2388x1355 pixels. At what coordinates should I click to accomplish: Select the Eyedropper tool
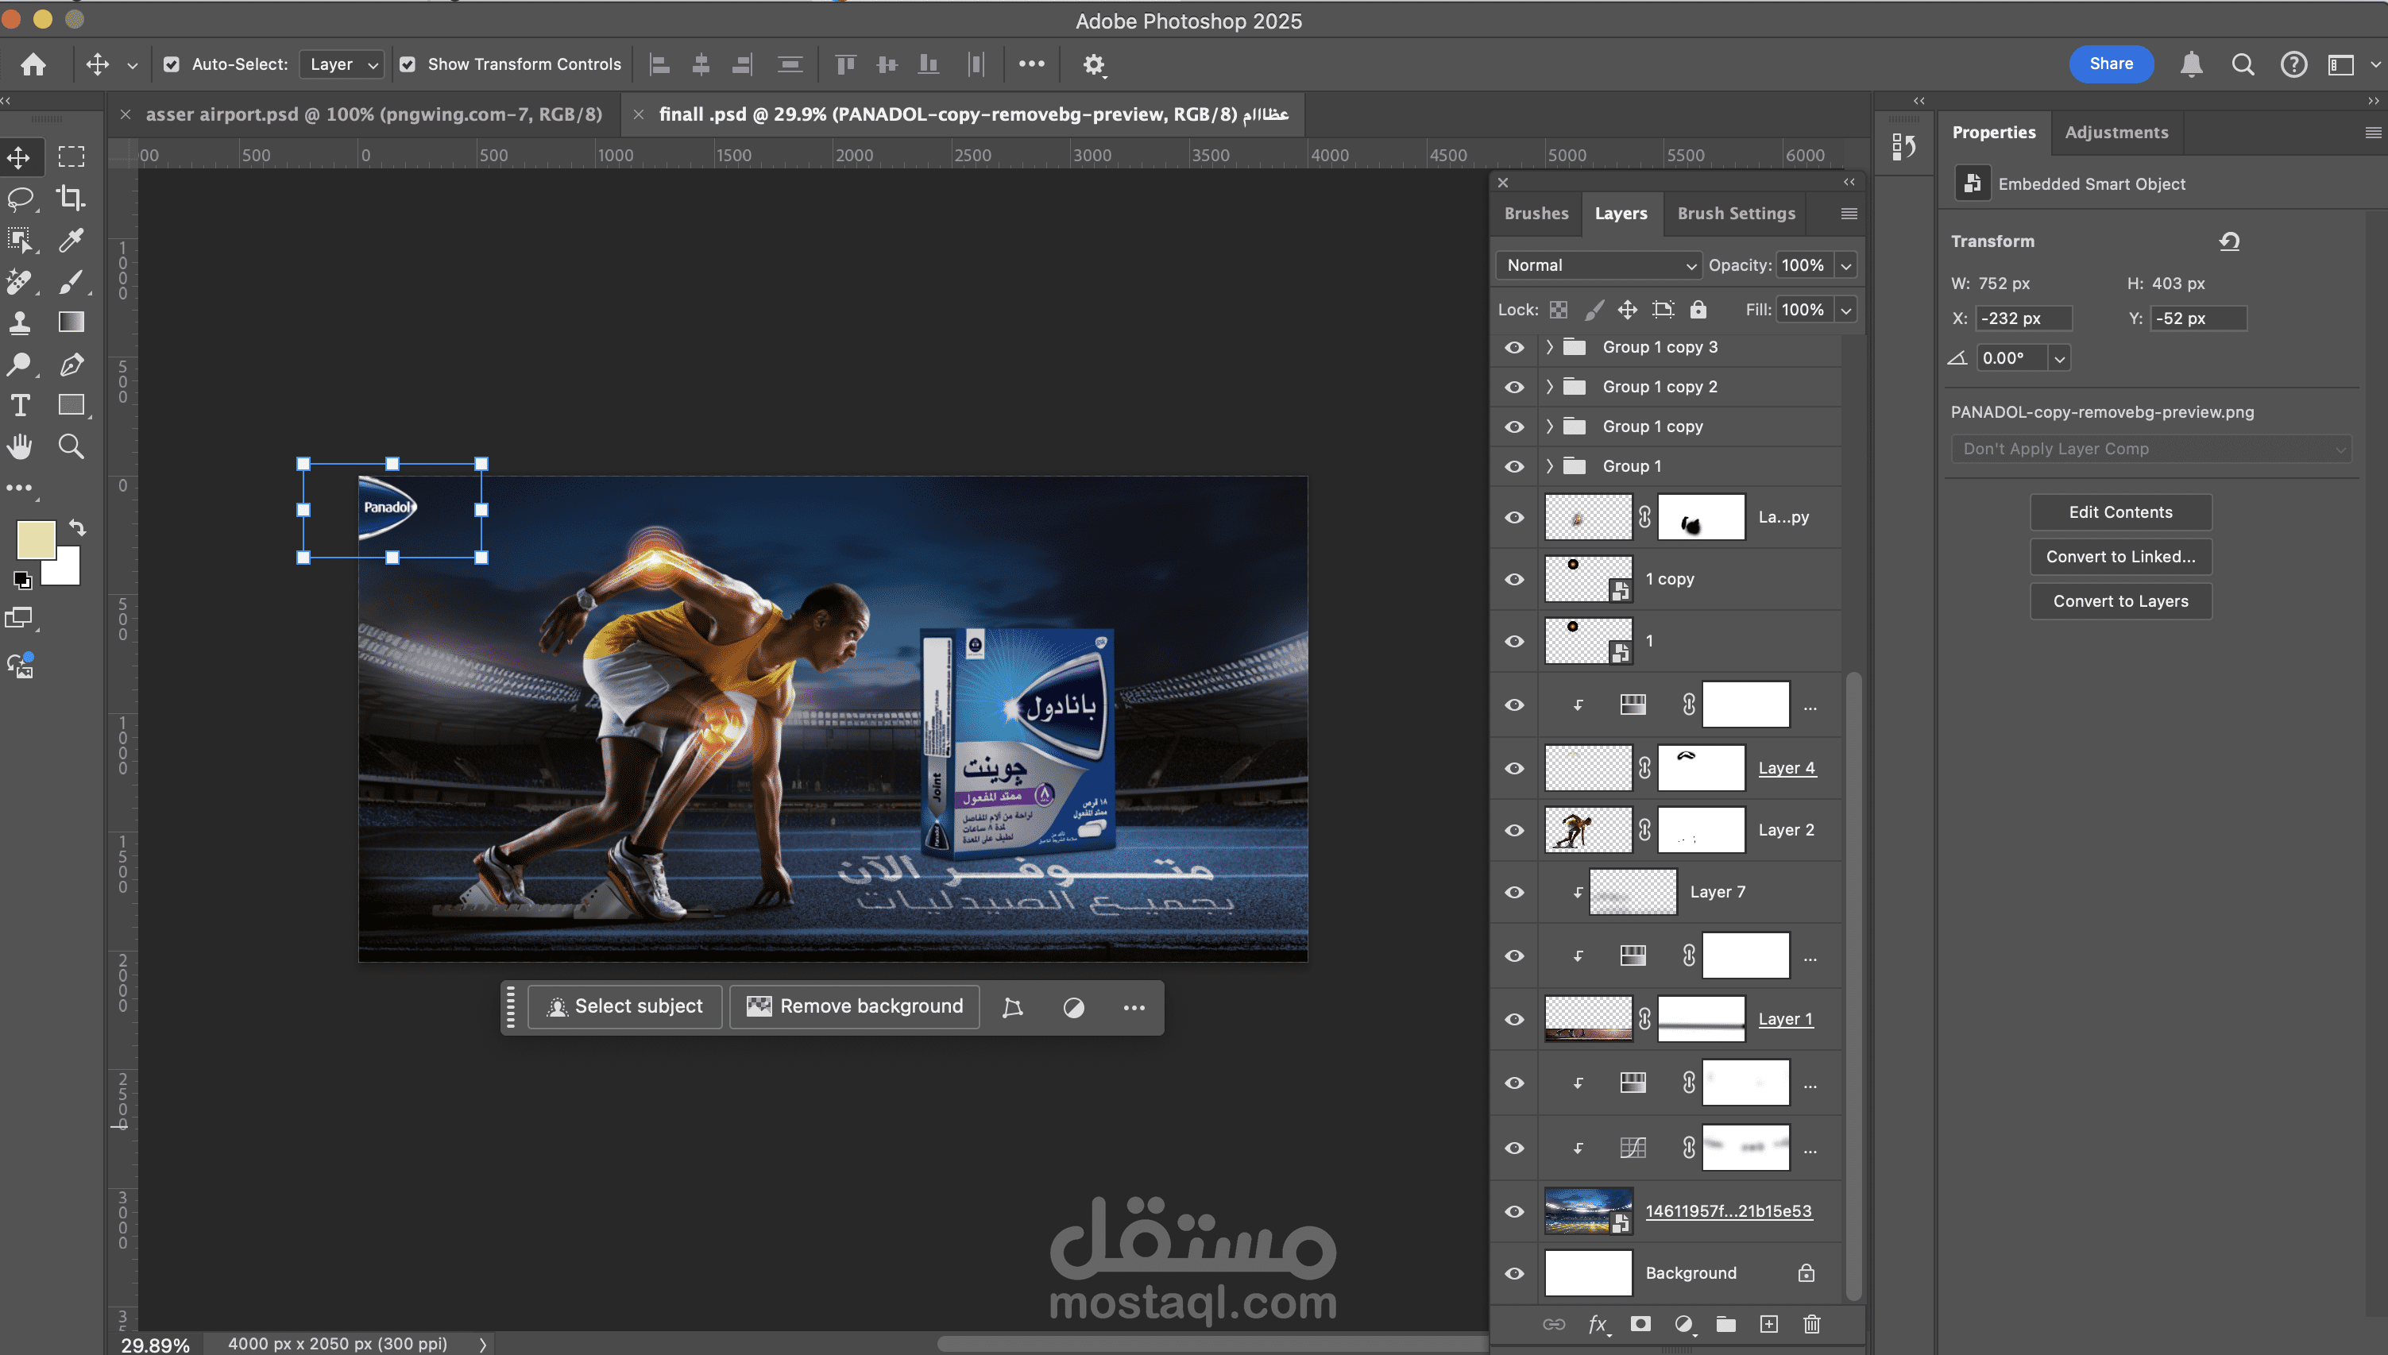coord(71,239)
